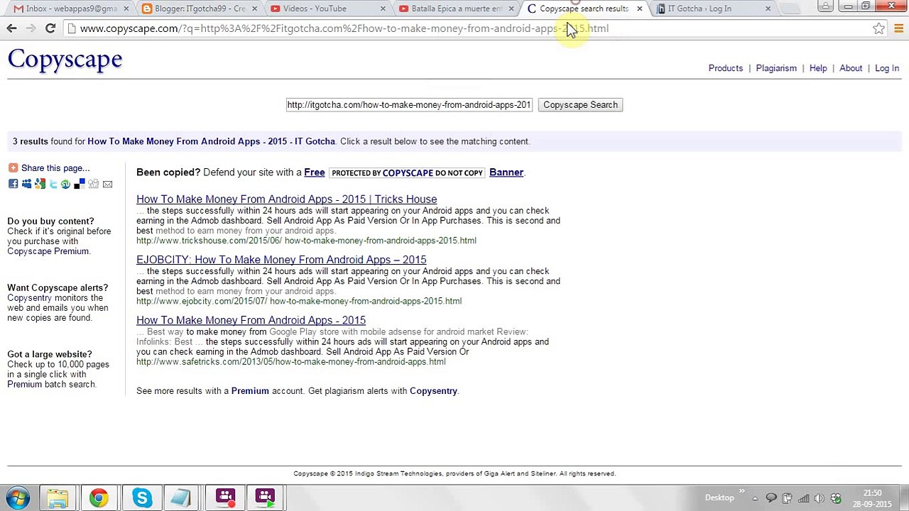Share the page on StumbleUpon
The width and height of the screenshot is (909, 511).
[x=66, y=185]
